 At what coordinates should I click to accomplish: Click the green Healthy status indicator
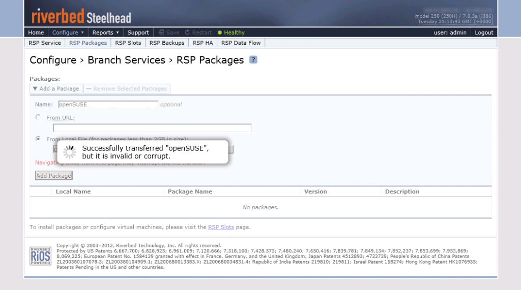click(x=231, y=33)
